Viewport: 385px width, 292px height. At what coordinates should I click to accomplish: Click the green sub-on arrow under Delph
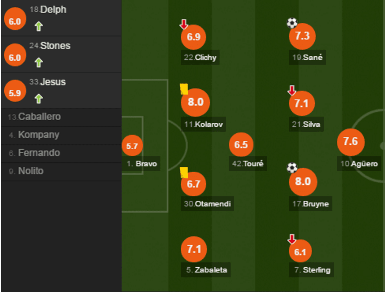[38, 26]
